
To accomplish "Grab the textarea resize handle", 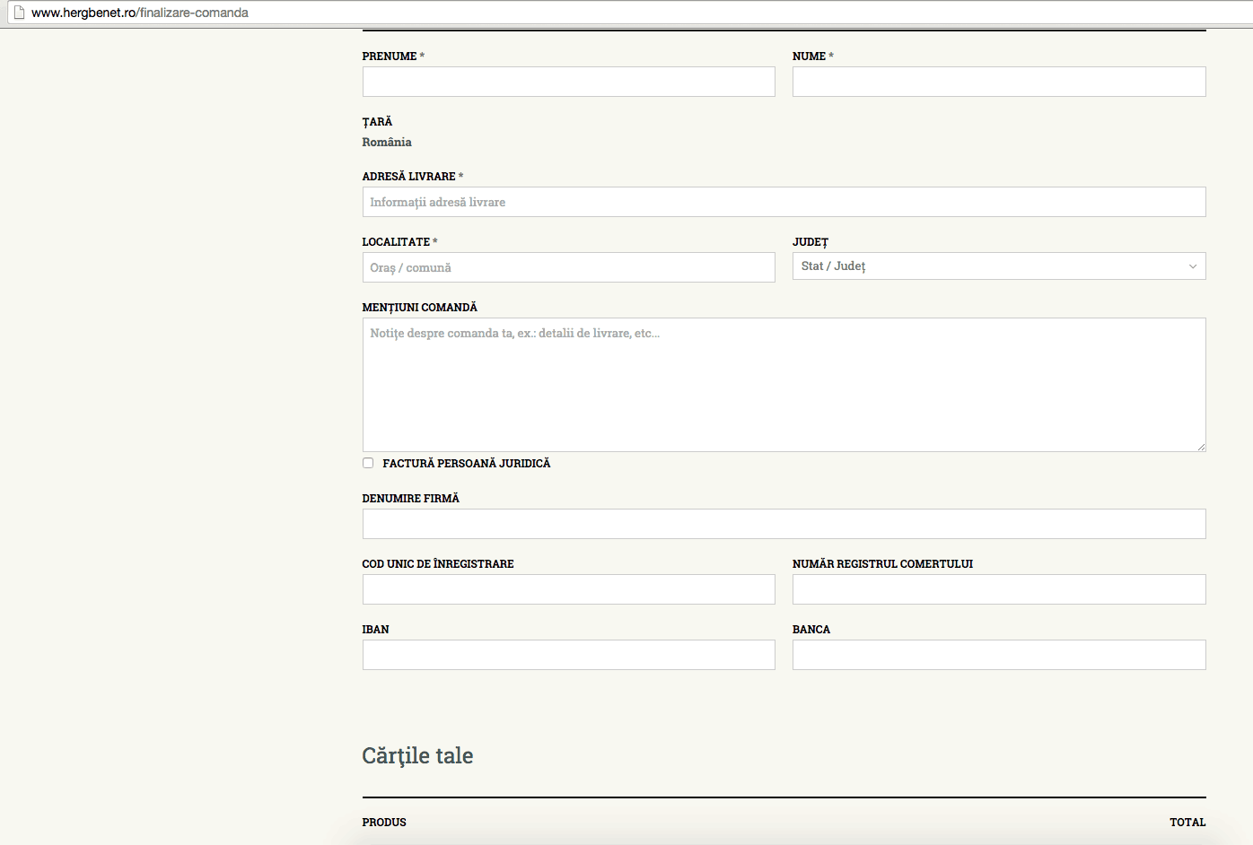I will tap(1200, 446).
